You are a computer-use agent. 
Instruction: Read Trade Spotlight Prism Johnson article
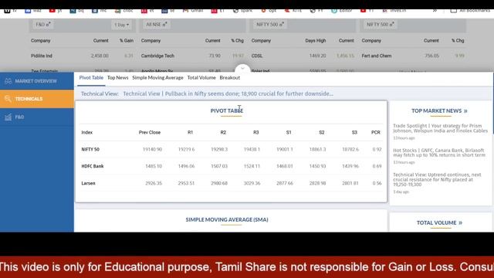coord(440,128)
